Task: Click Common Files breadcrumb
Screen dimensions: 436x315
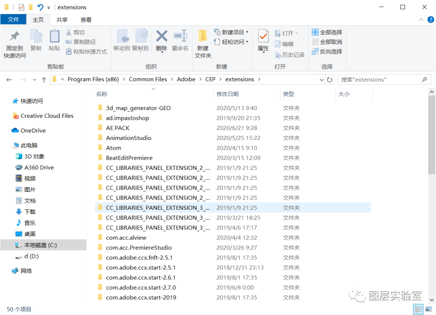Action: [x=148, y=79]
